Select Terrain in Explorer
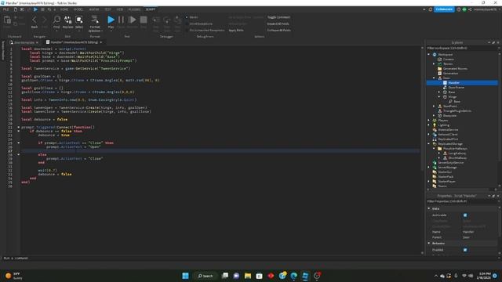The image size is (502, 282). coord(448,64)
